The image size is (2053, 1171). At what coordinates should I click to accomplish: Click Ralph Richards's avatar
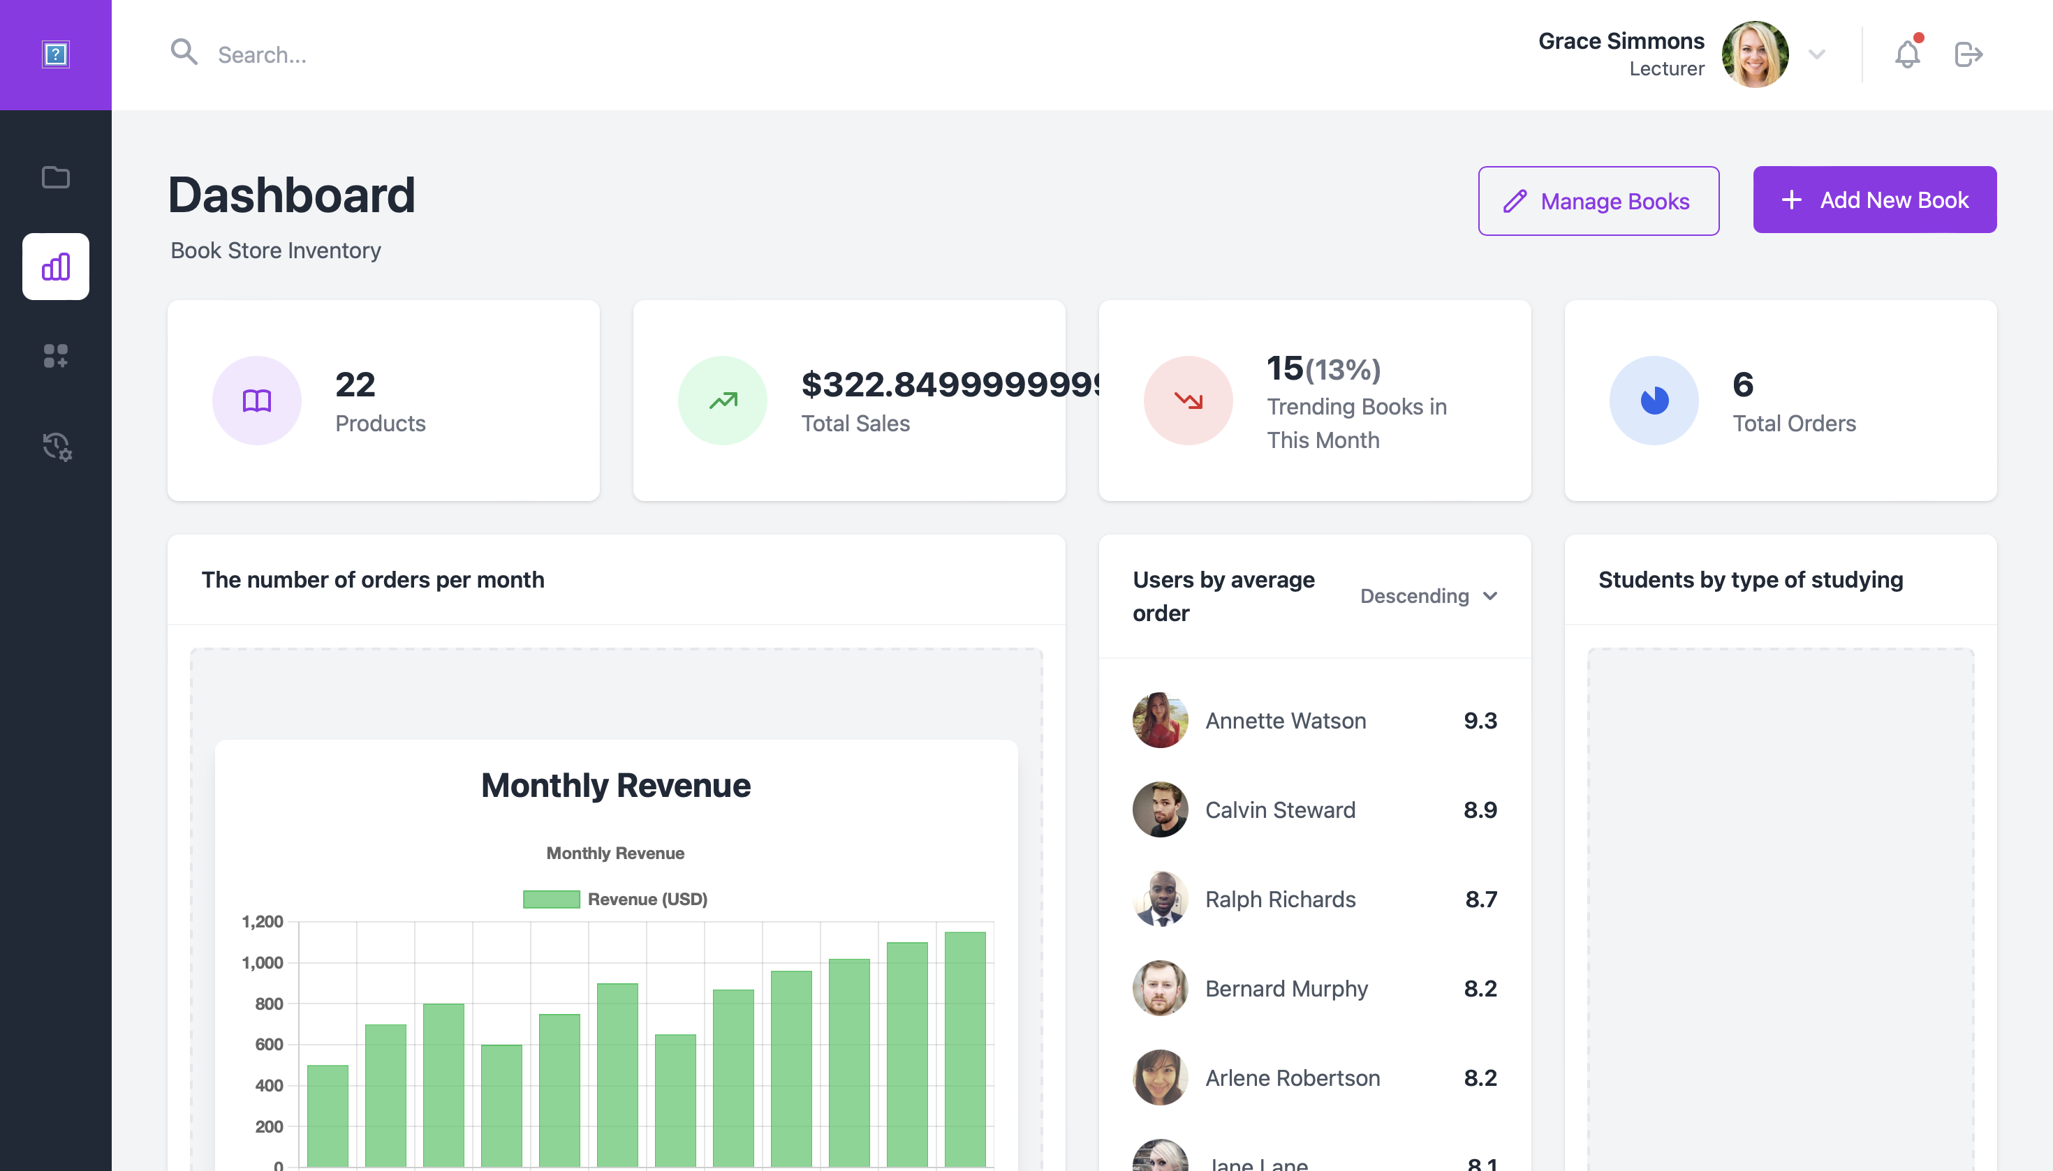pyautogui.click(x=1160, y=899)
